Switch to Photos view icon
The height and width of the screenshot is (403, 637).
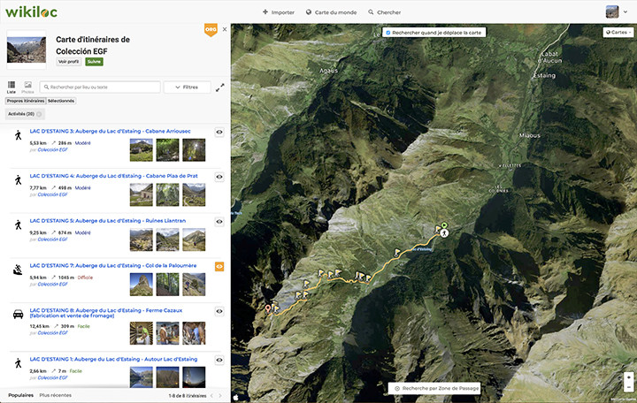pyautogui.click(x=27, y=86)
